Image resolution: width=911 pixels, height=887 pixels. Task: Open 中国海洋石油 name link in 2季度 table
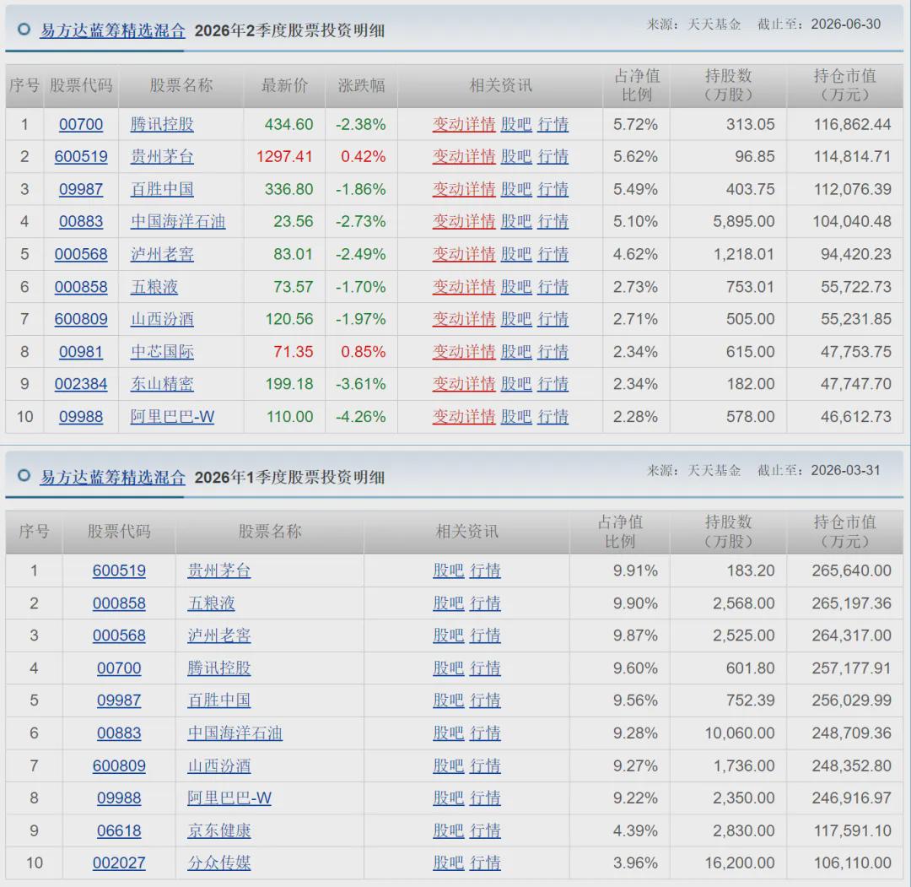(178, 221)
